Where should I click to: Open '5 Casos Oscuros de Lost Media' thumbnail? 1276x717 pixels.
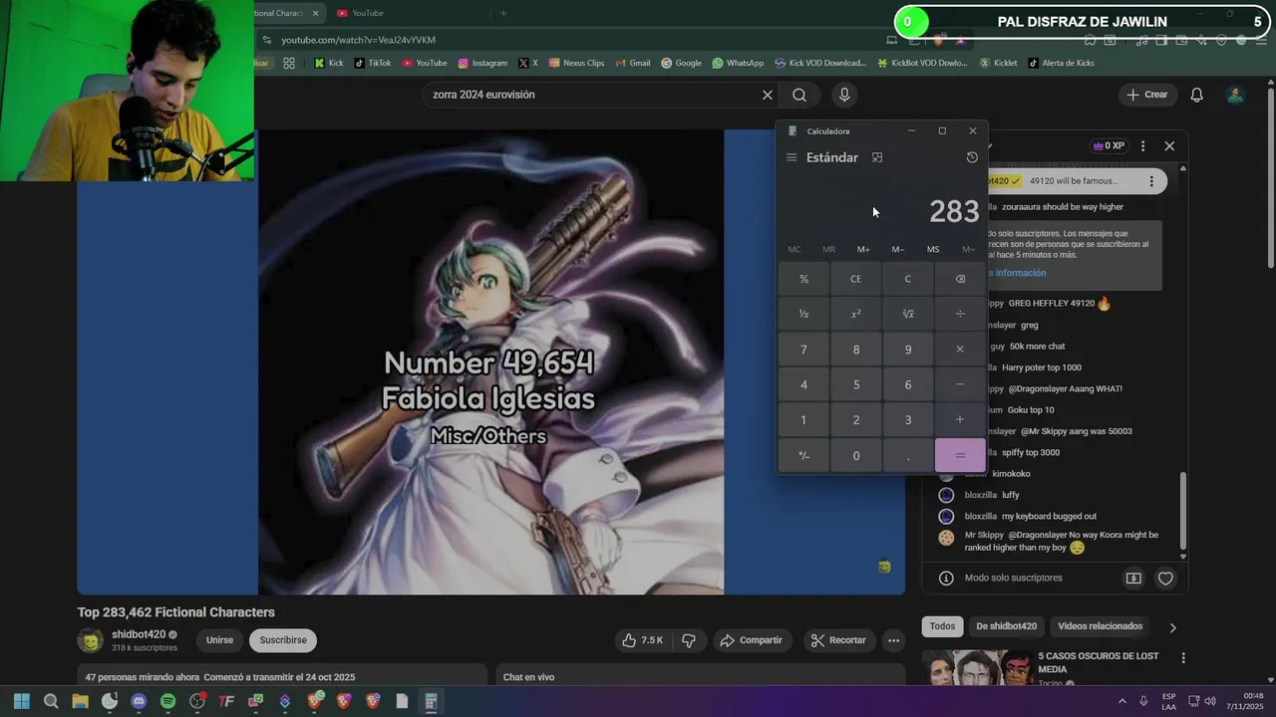pos(975,667)
